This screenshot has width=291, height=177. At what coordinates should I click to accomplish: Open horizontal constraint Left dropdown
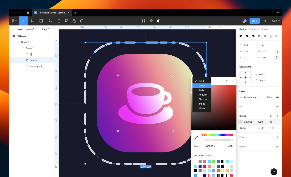(x=262, y=74)
